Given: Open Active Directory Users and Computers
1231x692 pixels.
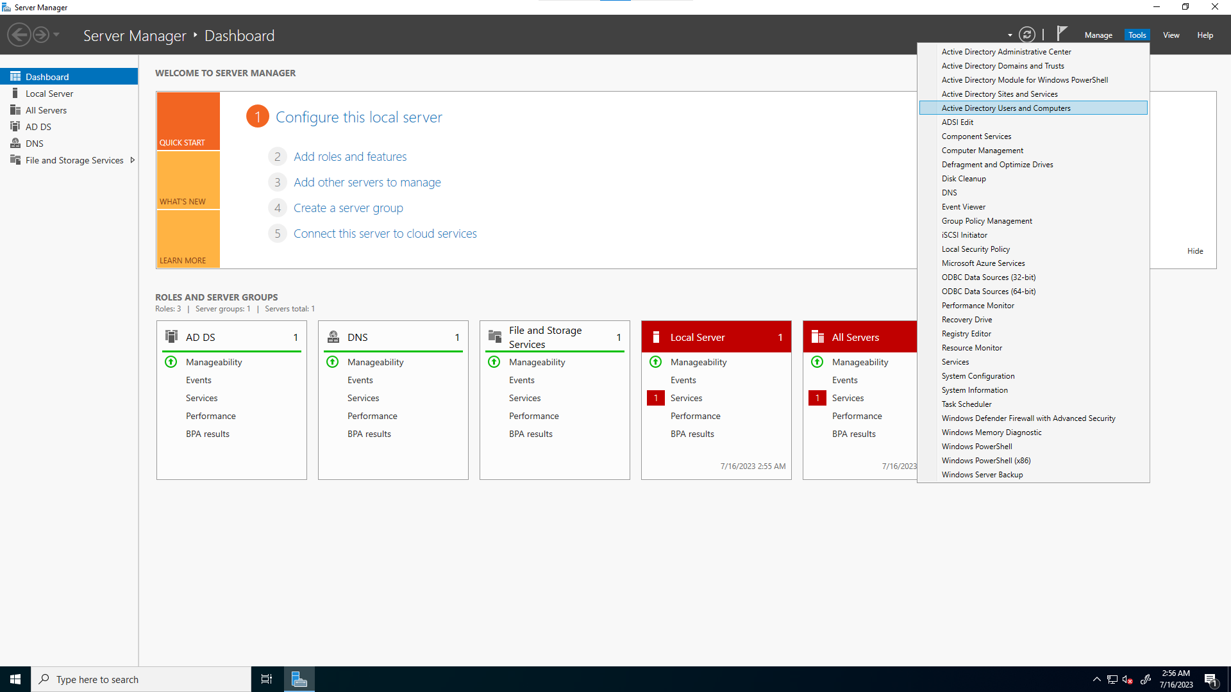Looking at the screenshot, I should click(1033, 108).
